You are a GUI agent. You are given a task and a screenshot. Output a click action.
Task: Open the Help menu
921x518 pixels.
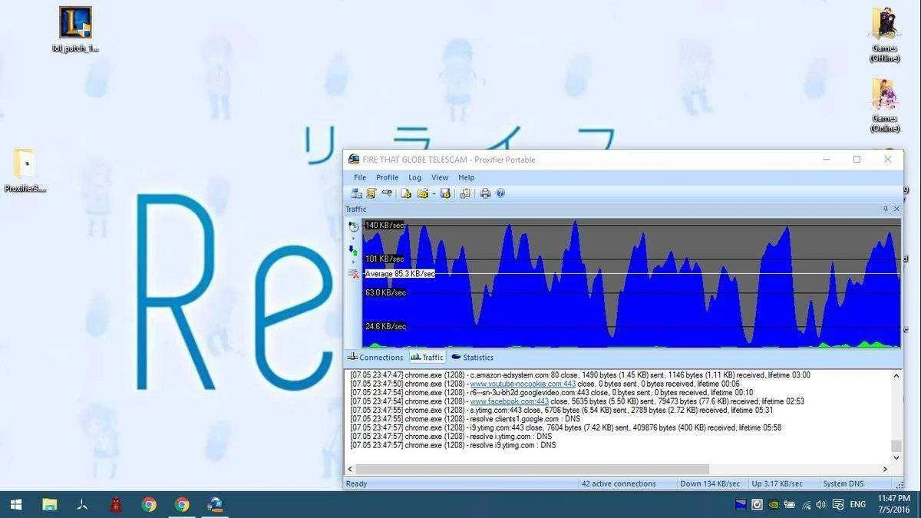pyautogui.click(x=467, y=177)
